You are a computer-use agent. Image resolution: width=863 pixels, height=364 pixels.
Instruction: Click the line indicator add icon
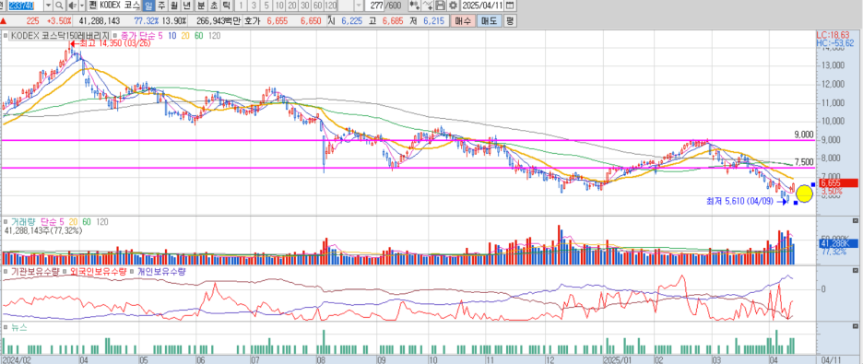point(428,6)
